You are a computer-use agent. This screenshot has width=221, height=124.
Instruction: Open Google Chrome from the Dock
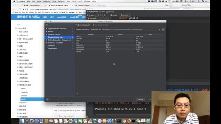[124, 121]
